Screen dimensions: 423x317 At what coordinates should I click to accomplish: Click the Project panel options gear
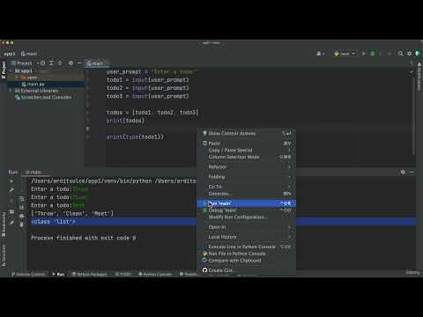[70, 63]
